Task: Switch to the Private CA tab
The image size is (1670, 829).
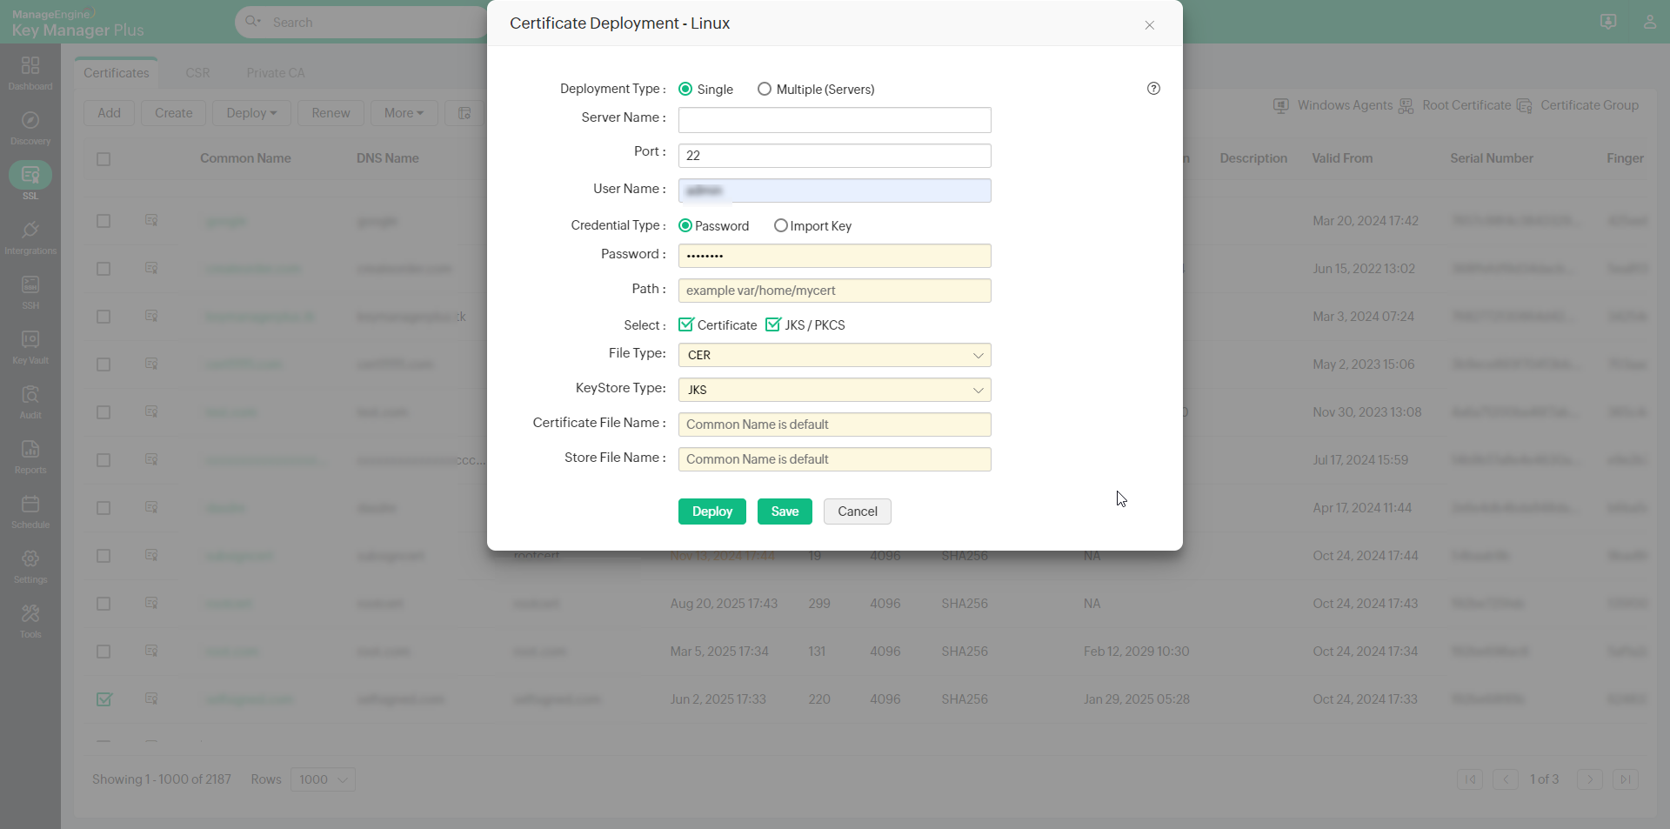Action: 276,73
